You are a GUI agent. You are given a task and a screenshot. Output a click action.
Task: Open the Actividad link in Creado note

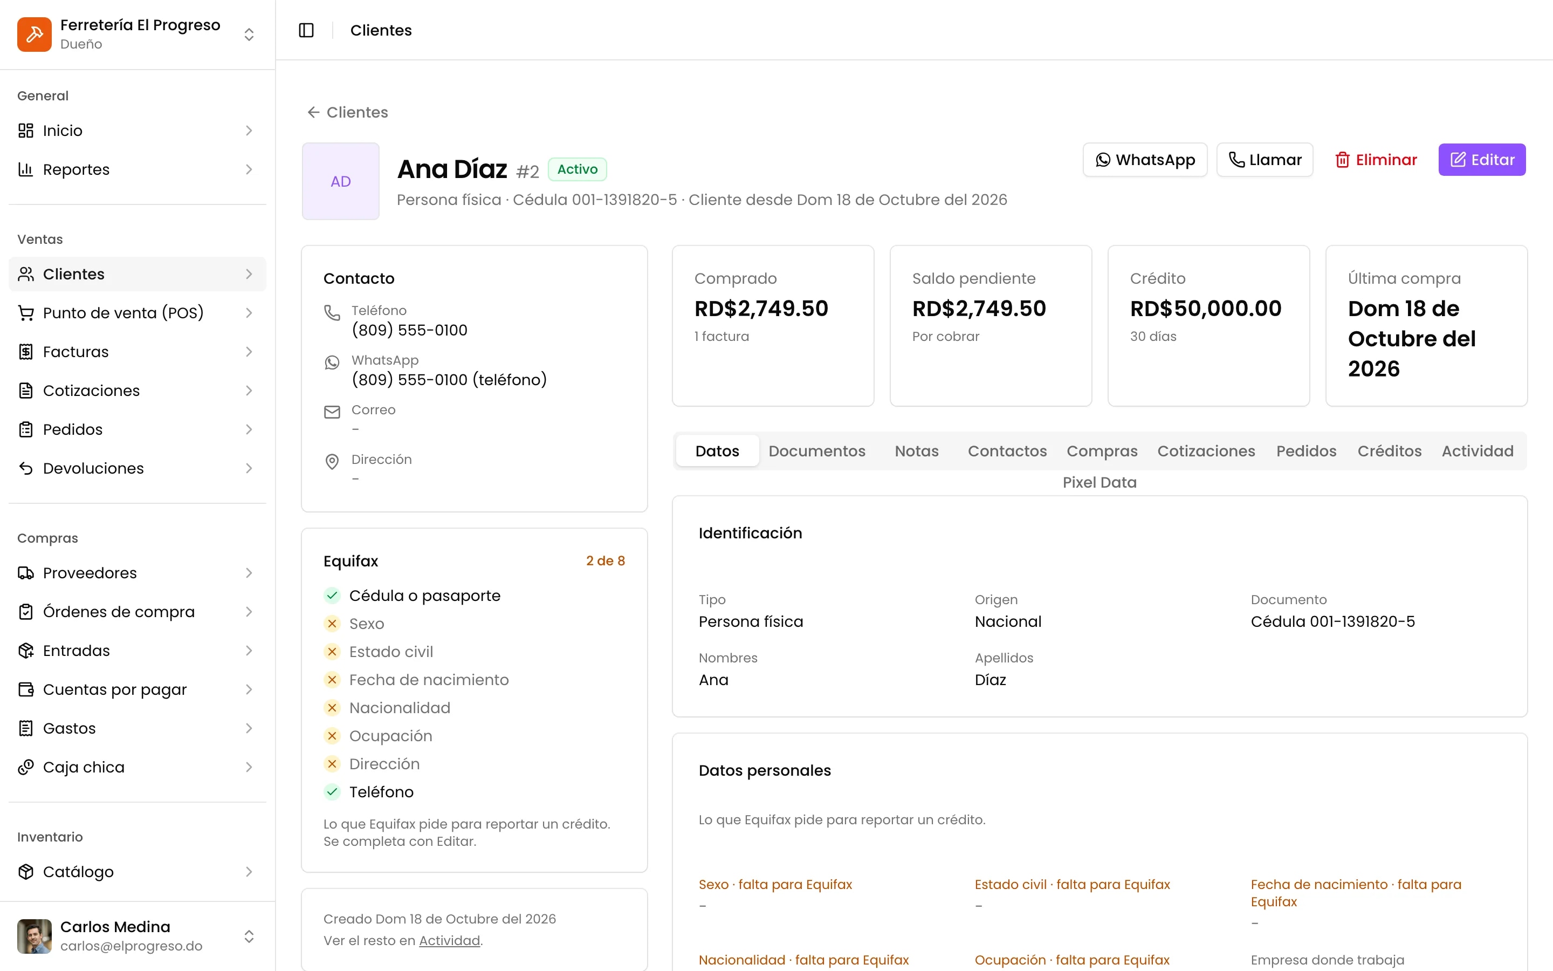pos(449,940)
